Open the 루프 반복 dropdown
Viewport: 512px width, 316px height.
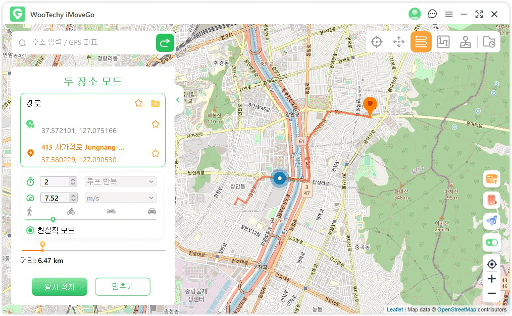[120, 181]
